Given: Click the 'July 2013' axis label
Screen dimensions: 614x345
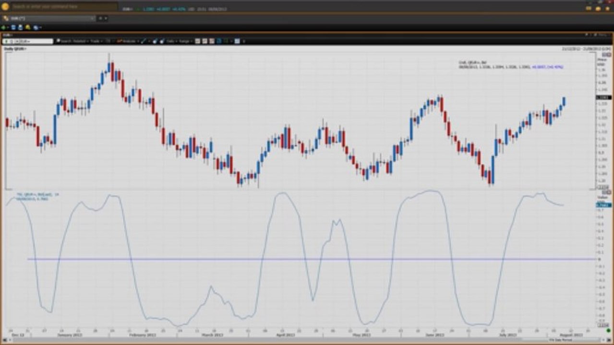Looking at the screenshot, I should [x=507, y=335].
